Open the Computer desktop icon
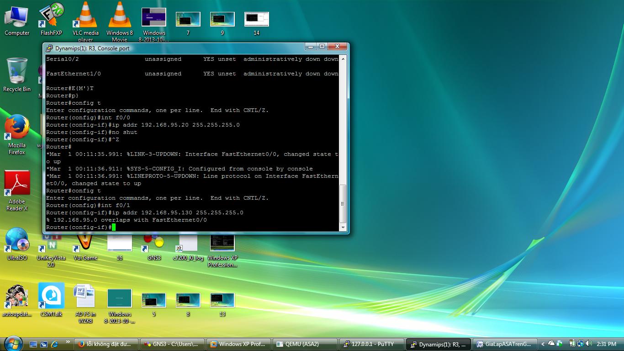This screenshot has width=624, height=351. (17, 18)
